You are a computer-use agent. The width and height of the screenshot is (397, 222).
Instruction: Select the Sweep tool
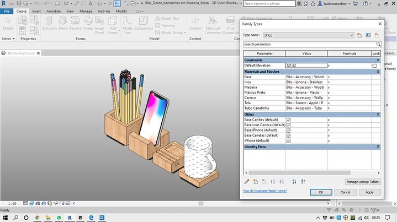point(88,23)
